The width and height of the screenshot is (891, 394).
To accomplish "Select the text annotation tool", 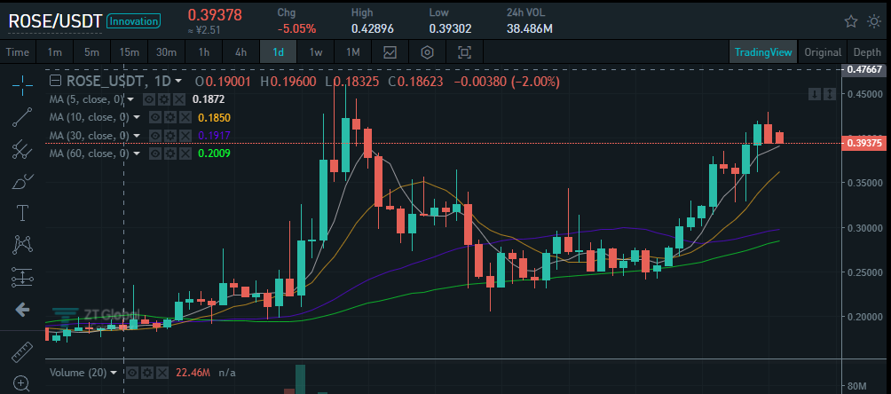I will (x=22, y=213).
